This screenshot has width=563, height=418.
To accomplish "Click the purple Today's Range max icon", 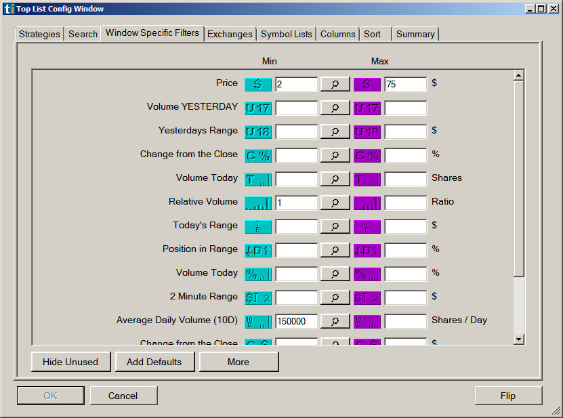I will pyautogui.click(x=367, y=226).
